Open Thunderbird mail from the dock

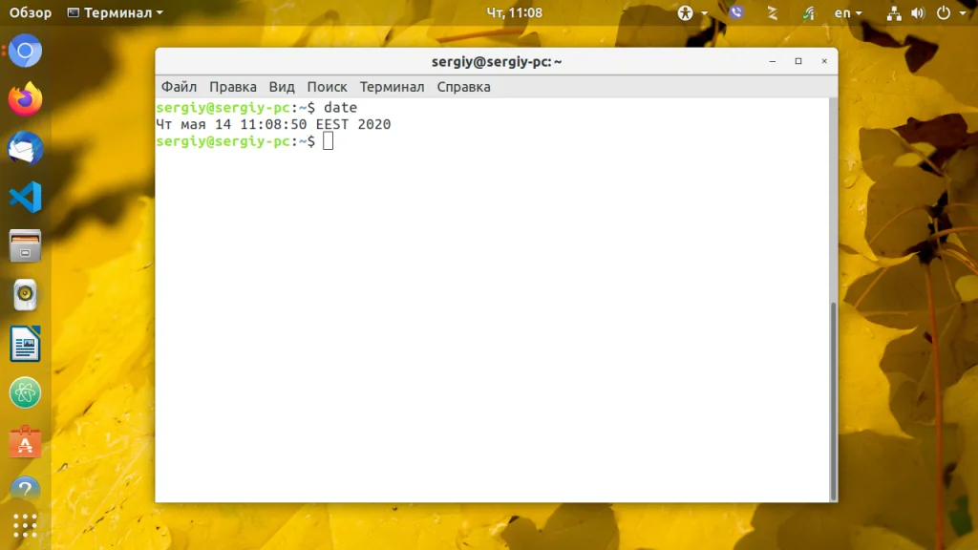pyautogui.click(x=25, y=148)
